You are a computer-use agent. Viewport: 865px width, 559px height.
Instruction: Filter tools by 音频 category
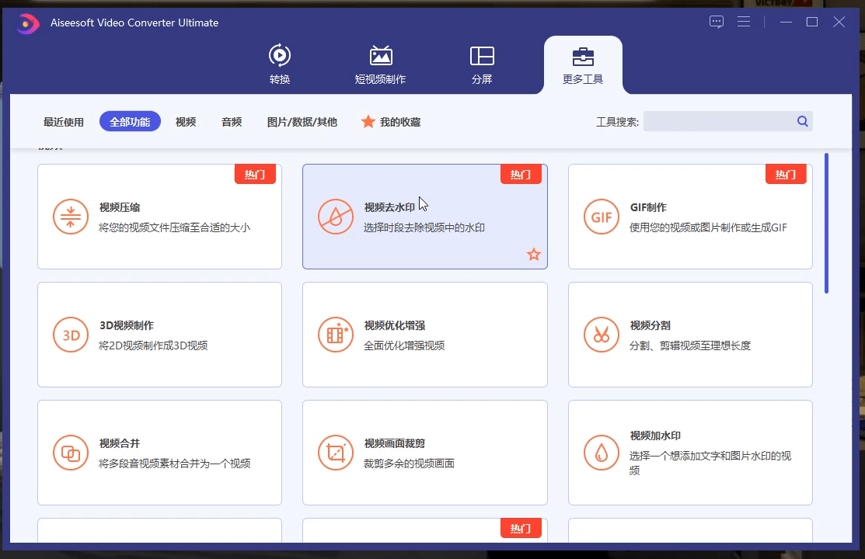tap(232, 122)
